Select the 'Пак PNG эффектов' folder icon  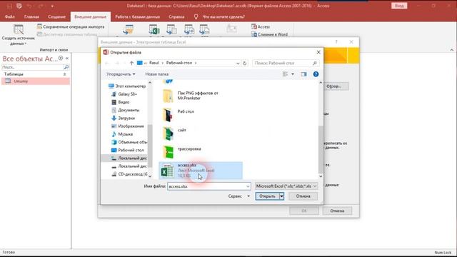pyautogui.click(x=168, y=96)
